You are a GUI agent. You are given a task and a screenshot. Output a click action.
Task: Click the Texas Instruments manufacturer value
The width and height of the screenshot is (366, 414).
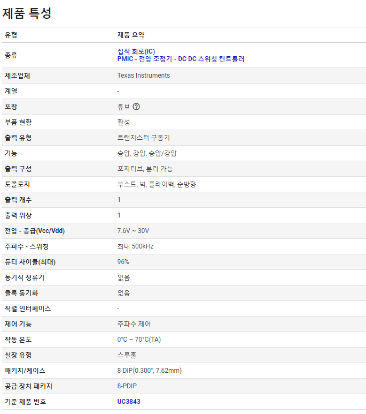[143, 76]
